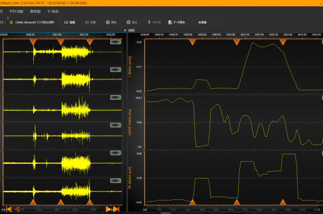Open the 設定(S) menu

coord(35,11)
